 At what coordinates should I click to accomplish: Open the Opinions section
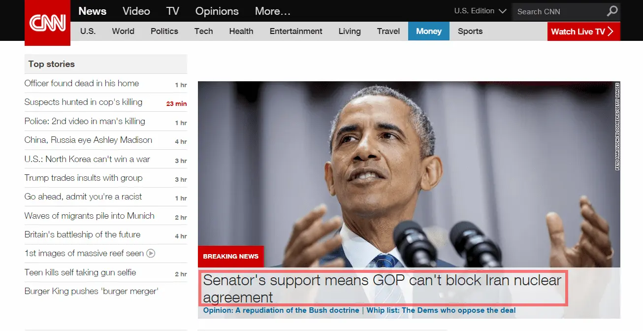point(217,11)
